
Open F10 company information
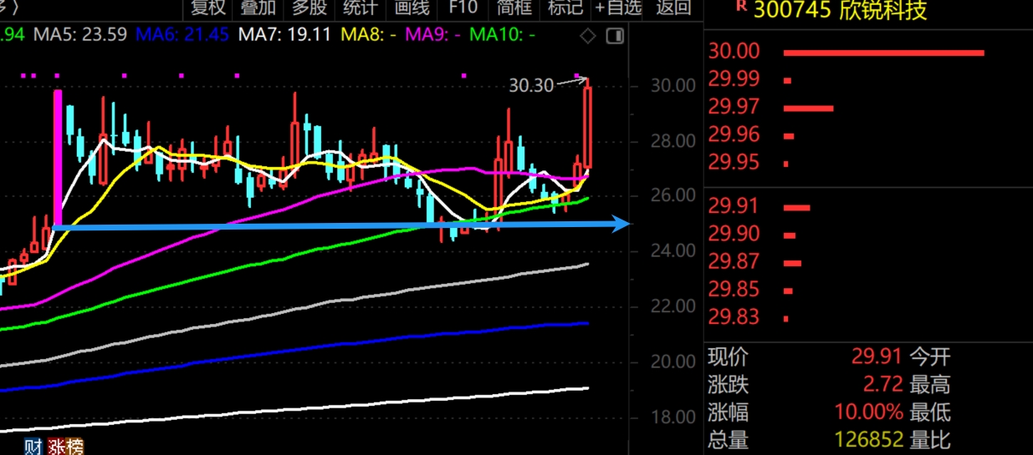463,8
